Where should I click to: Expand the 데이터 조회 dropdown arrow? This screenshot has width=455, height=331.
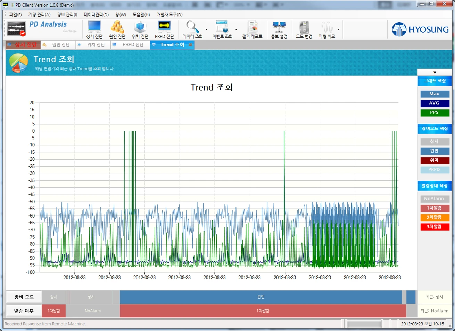click(x=206, y=30)
